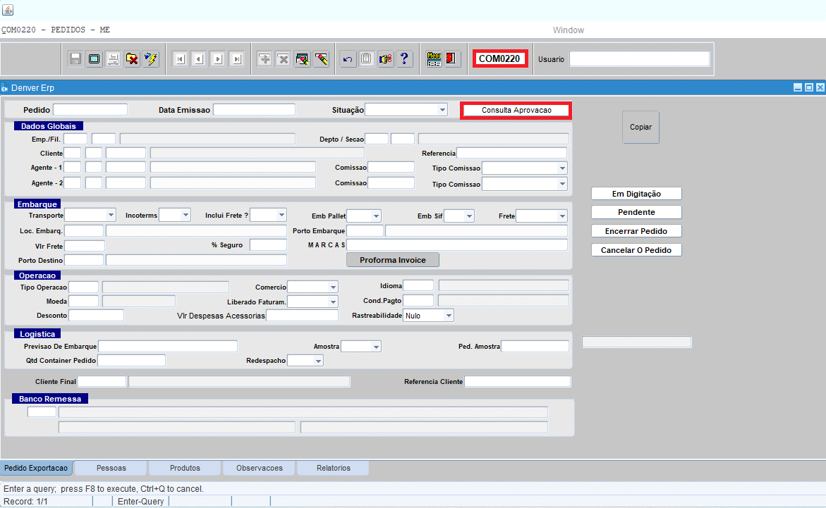Viewport: 826px width, 508px height.
Task: Open the Observacoes tab
Action: tap(259, 468)
